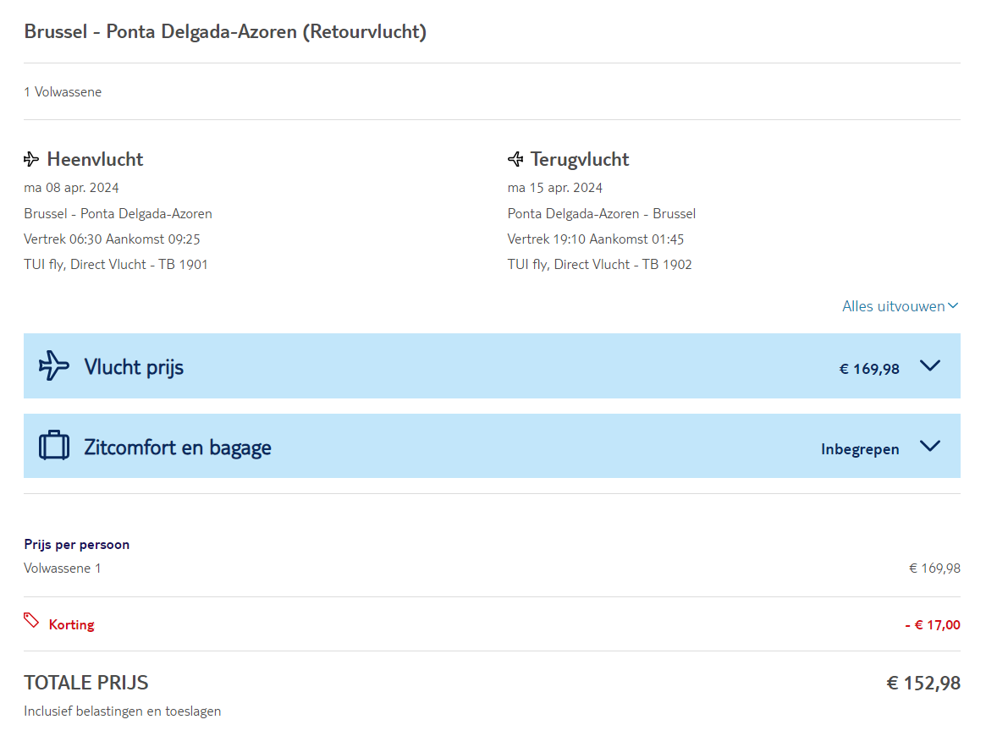Click the Heenvlucht outbound plane icon

click(32, 159)
